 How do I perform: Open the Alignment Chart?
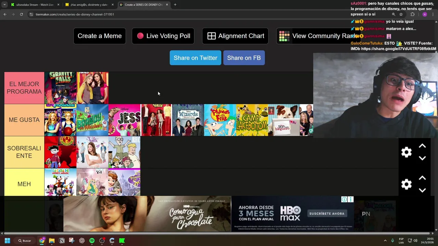235,36
